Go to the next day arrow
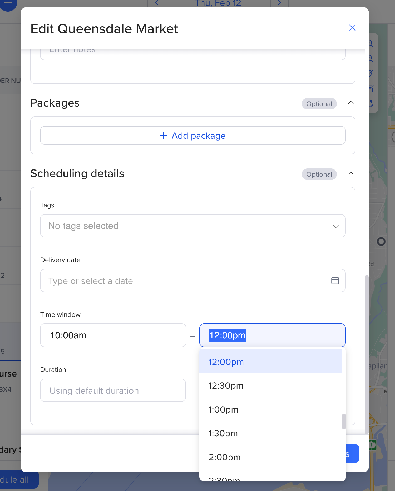 click(279, 3)
